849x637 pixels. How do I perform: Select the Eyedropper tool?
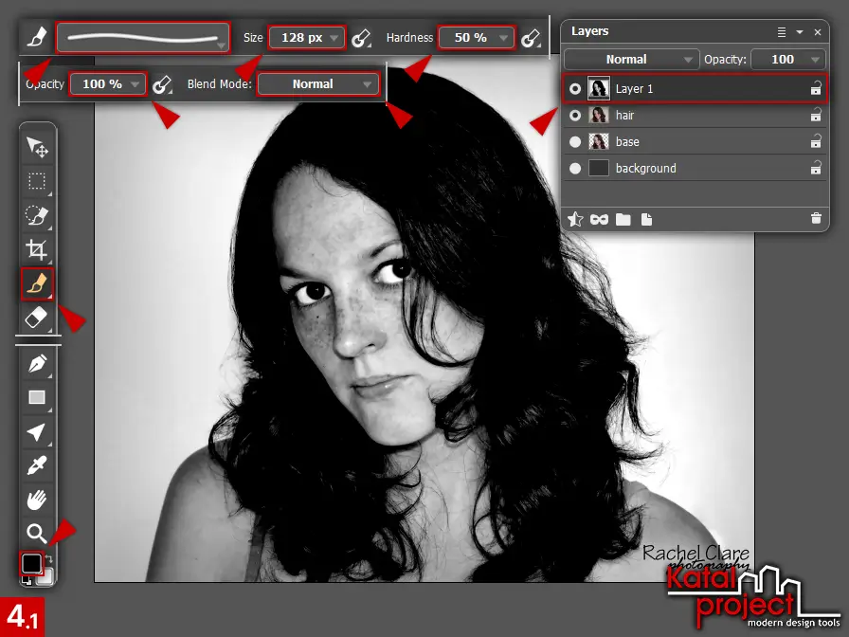[x=37, y=466]
